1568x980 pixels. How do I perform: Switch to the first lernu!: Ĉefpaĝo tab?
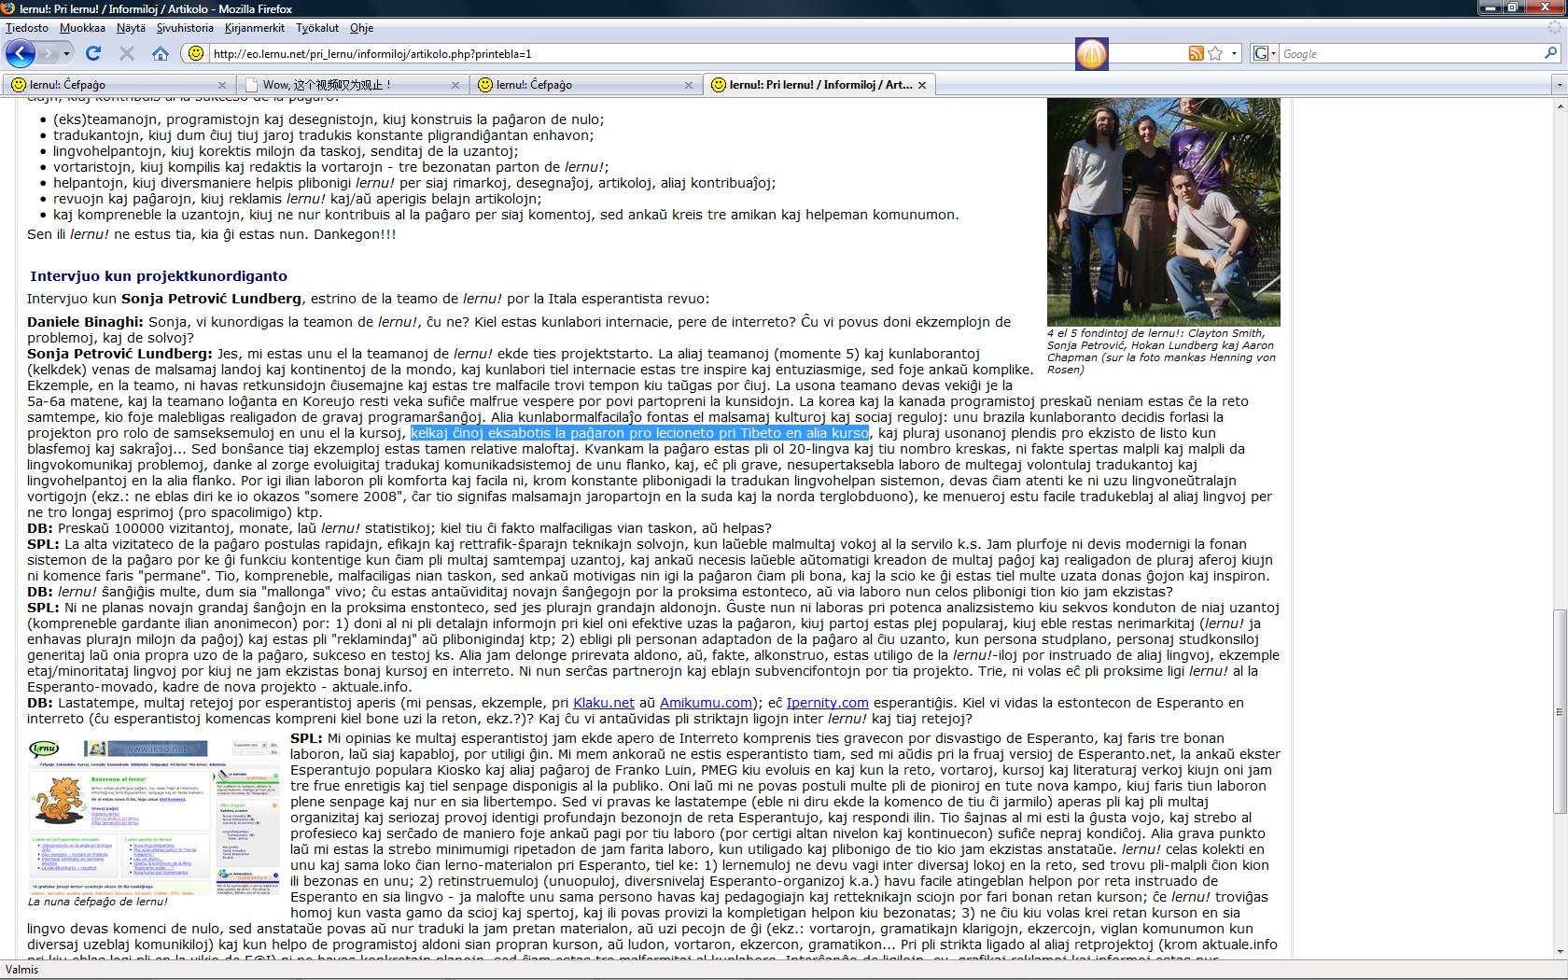click(x=118, y=84)
